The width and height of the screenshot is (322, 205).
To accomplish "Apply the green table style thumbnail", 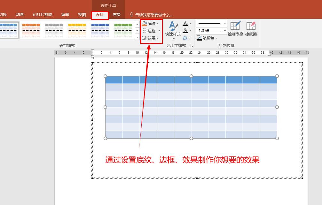I will click(x=123, y=30).
